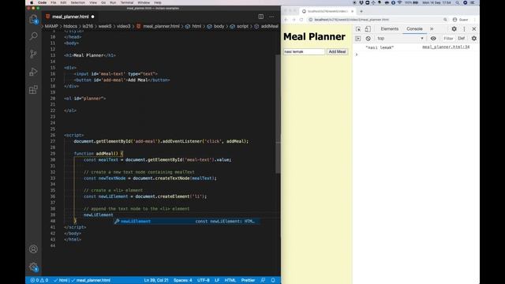Expand more DevTools tabs chevron
The height and width of the screenshot is (284, 505).
(432, 29)
